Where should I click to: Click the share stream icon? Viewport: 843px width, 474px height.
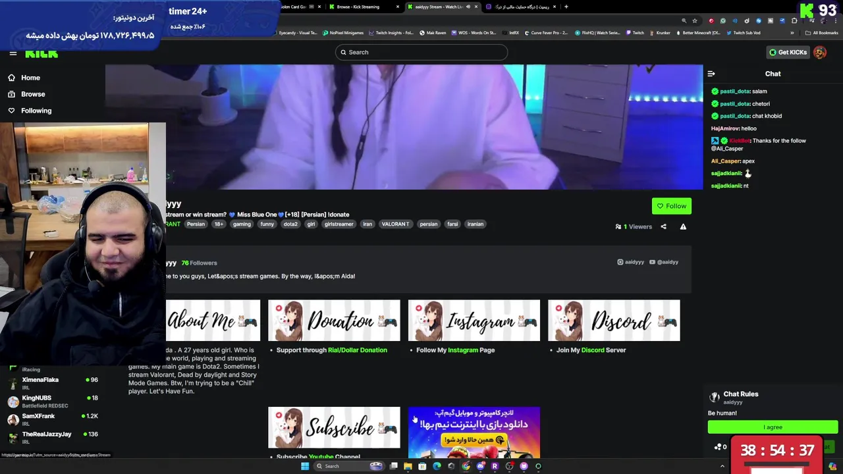coord(663,226)
